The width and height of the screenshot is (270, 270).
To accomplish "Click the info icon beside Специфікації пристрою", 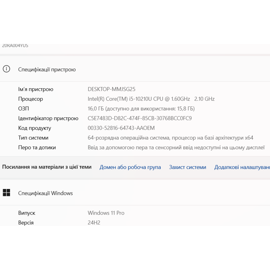I will tap(6, 69).
